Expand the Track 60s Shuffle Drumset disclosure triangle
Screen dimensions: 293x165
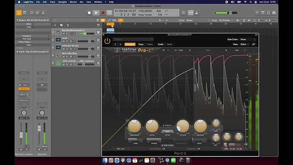[x=17, y=52]
